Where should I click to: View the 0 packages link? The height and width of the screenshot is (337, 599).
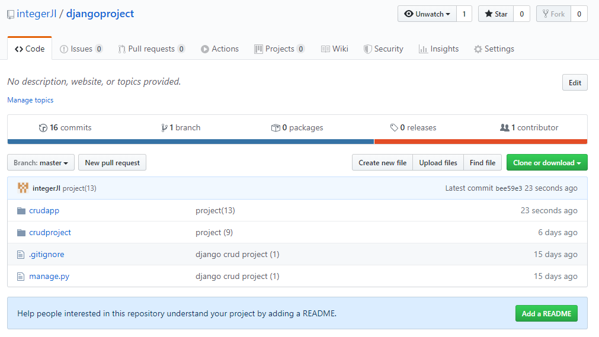click(297, 127)
